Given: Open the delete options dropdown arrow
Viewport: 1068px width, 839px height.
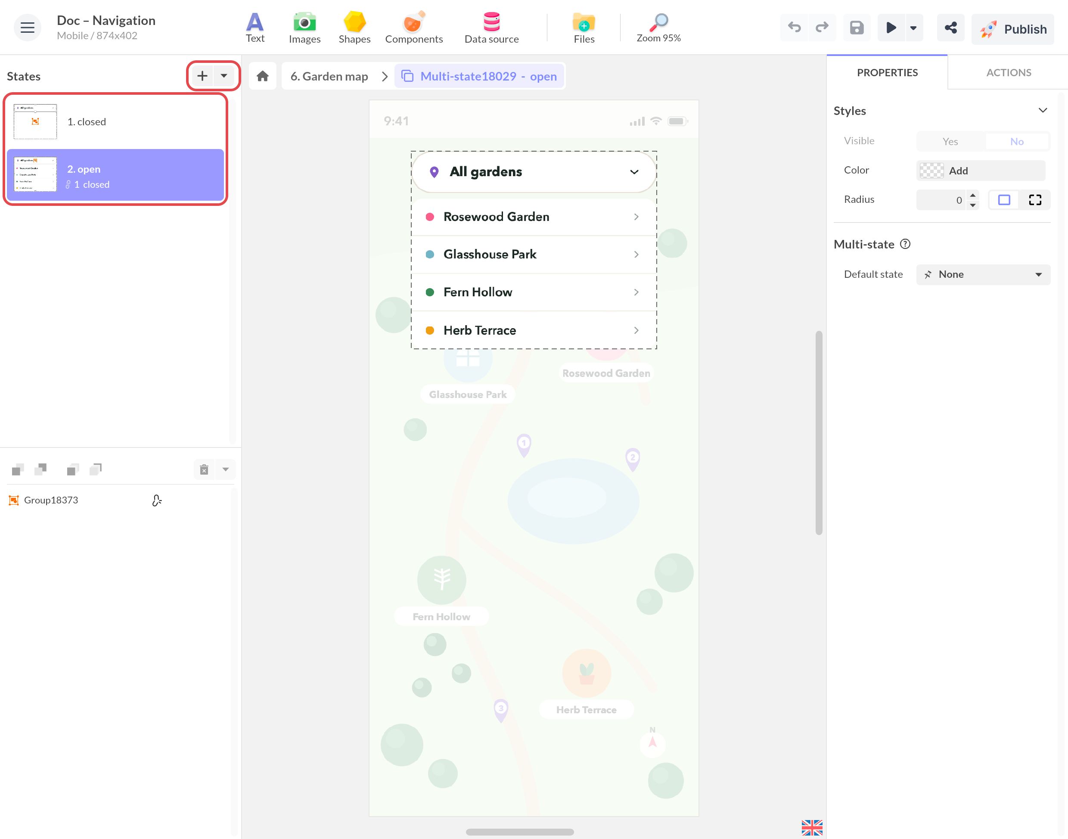Looking at the screenshot, I should 225,469.
